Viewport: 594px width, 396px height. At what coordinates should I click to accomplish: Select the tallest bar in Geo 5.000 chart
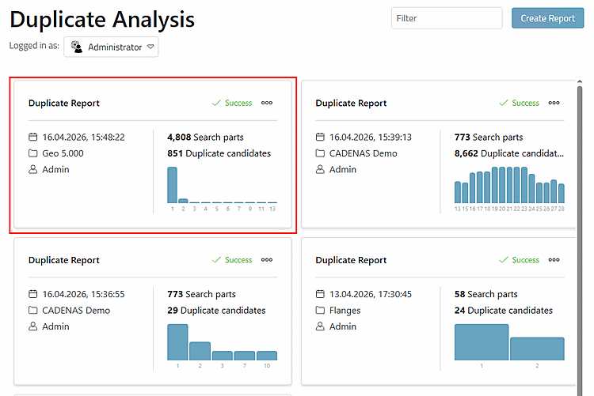coord(172,185)
